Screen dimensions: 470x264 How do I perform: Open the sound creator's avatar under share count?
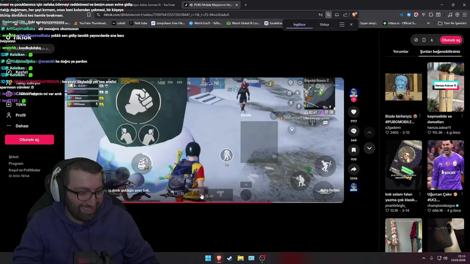(354, 188)
